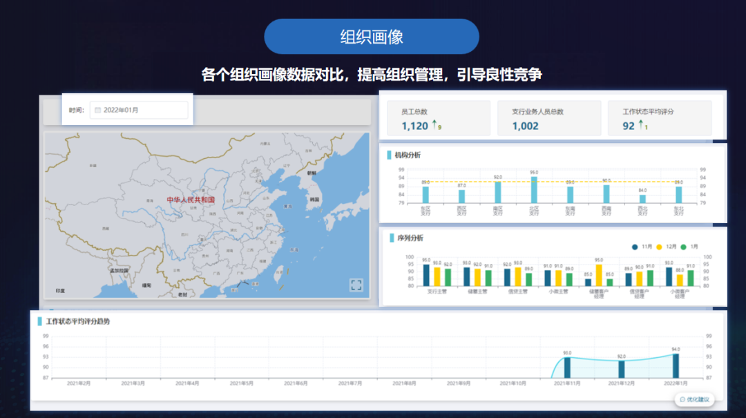Open the 时间 date picker showing 2022年01月
Image resolution: width=746 pixels, height=418 pixels.
pos(138,110)
